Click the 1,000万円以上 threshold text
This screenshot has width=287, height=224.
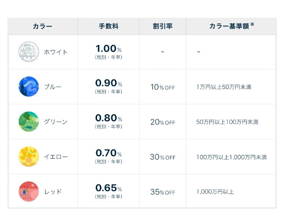tap(215, 192)
